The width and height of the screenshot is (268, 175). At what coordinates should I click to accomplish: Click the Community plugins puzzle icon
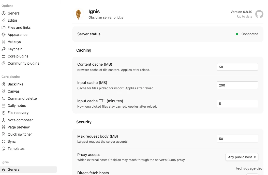click(x=4, y=63)
